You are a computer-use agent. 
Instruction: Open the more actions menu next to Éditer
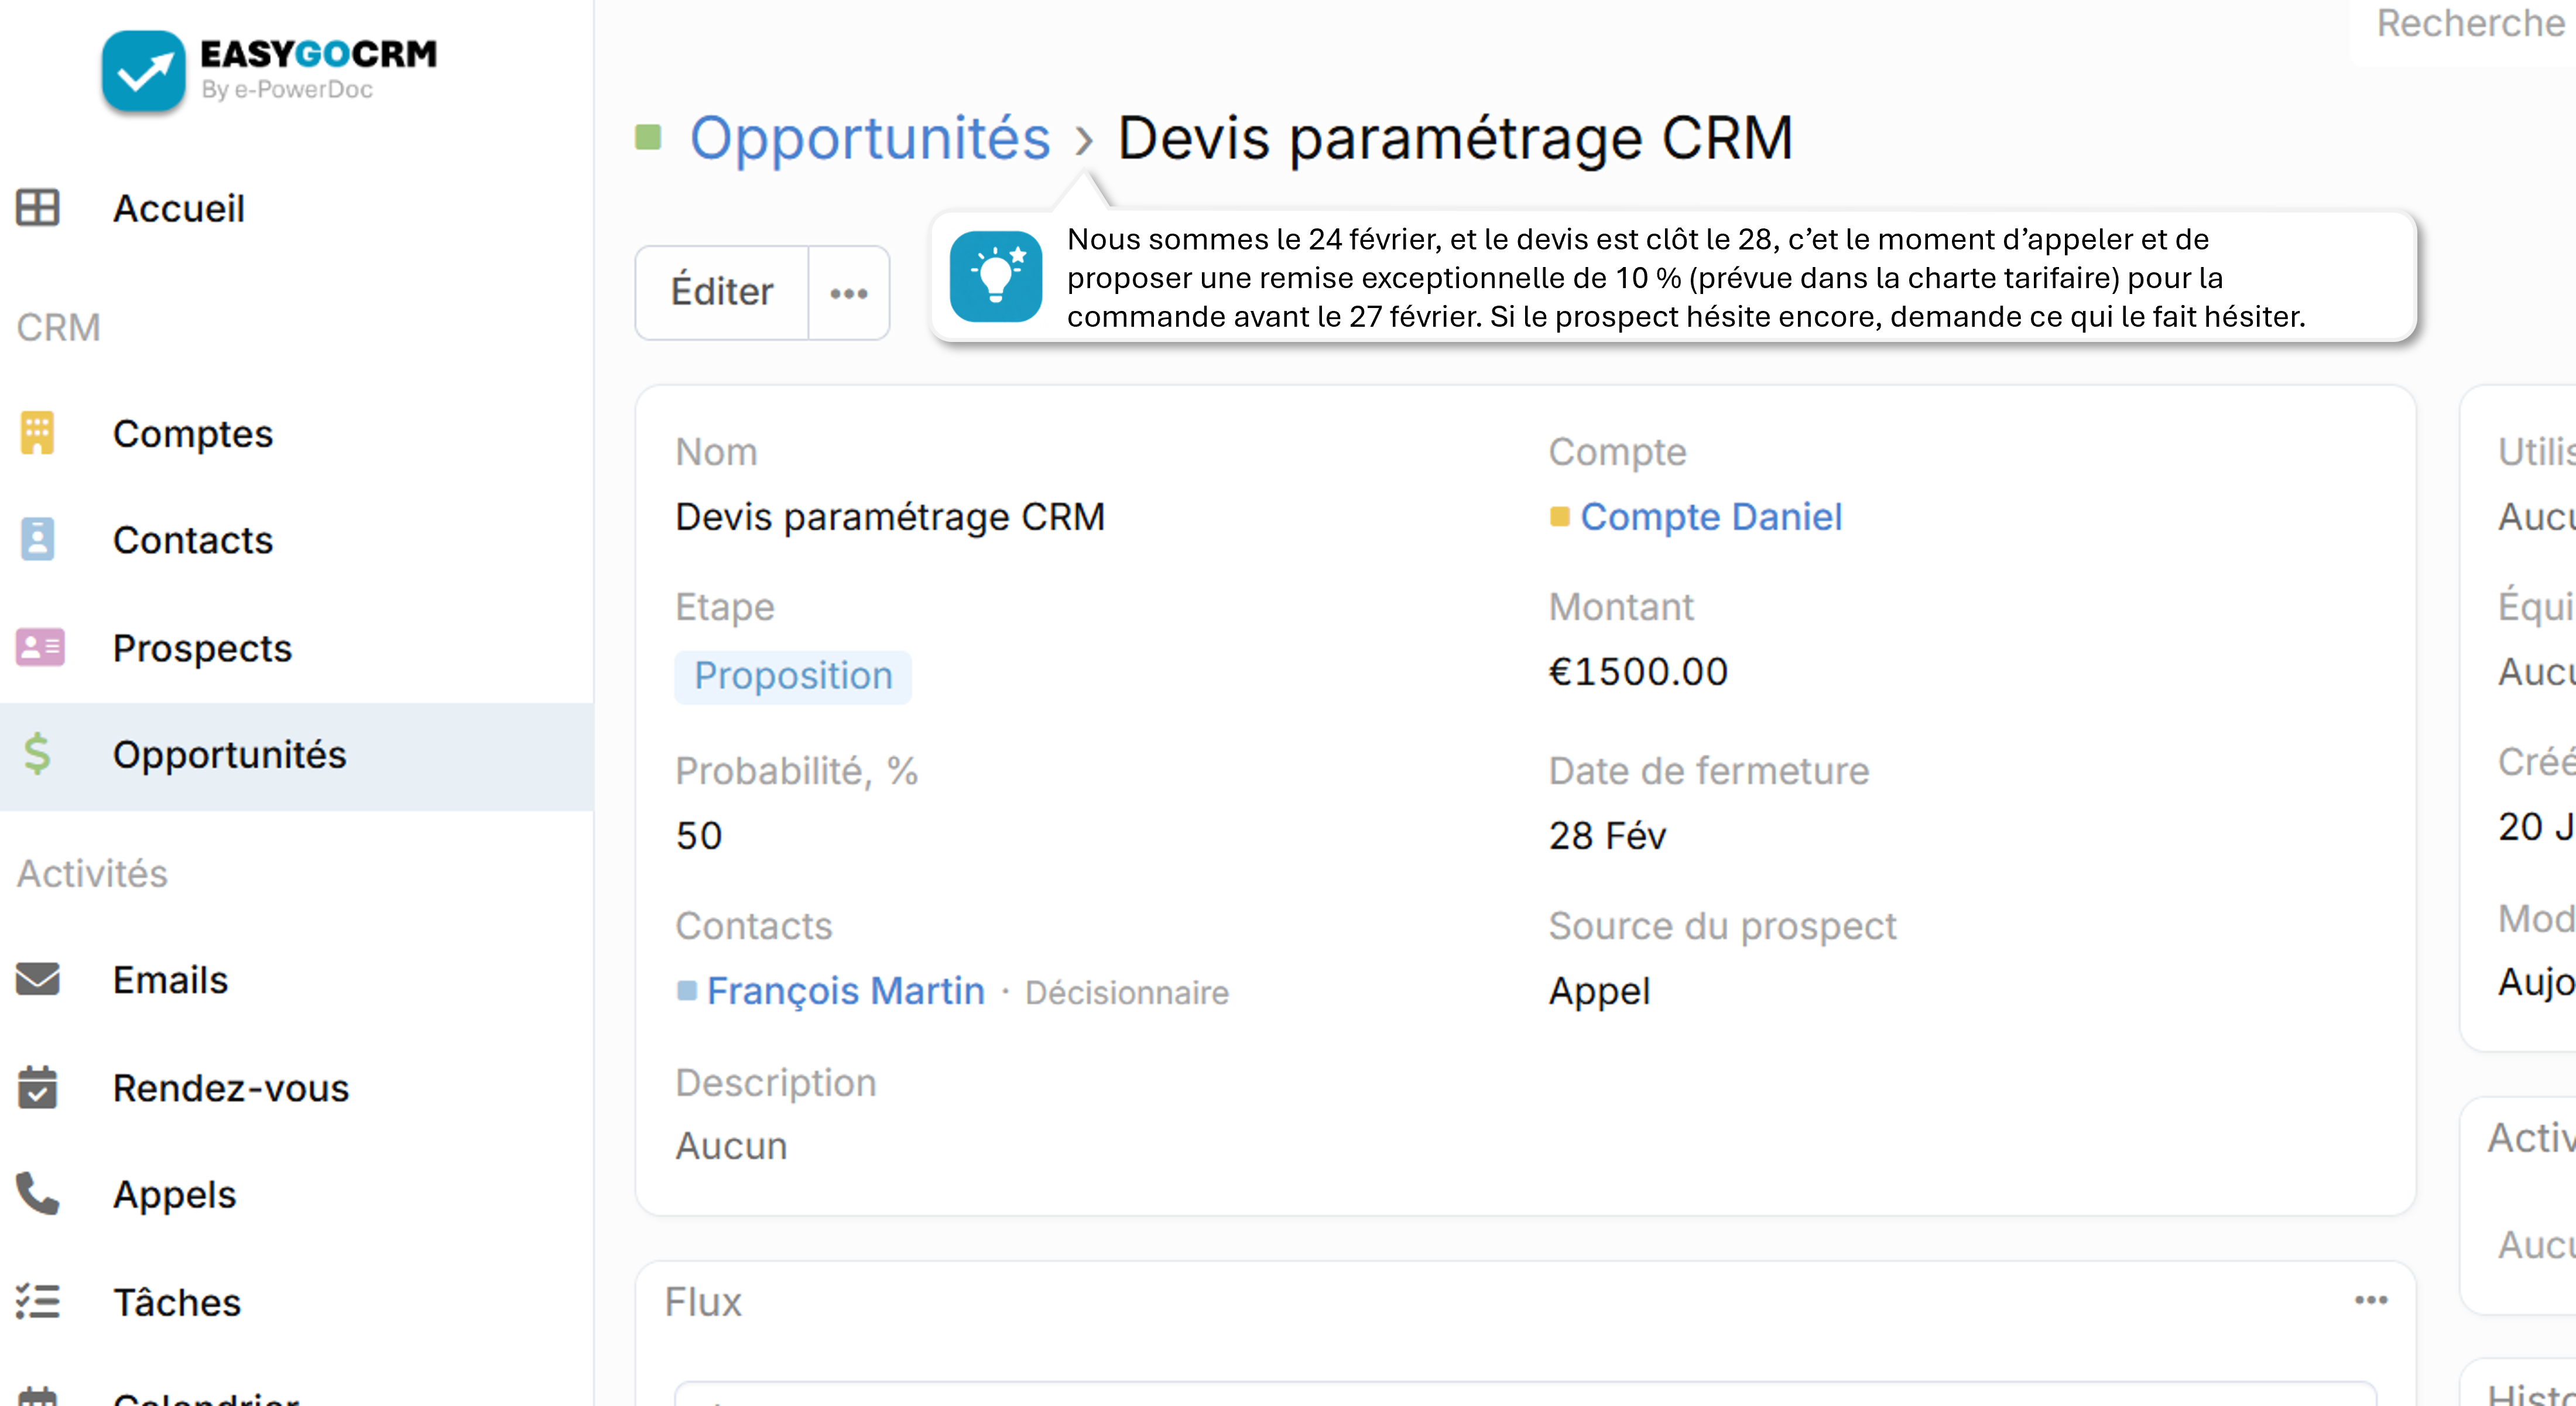[849, 292]
